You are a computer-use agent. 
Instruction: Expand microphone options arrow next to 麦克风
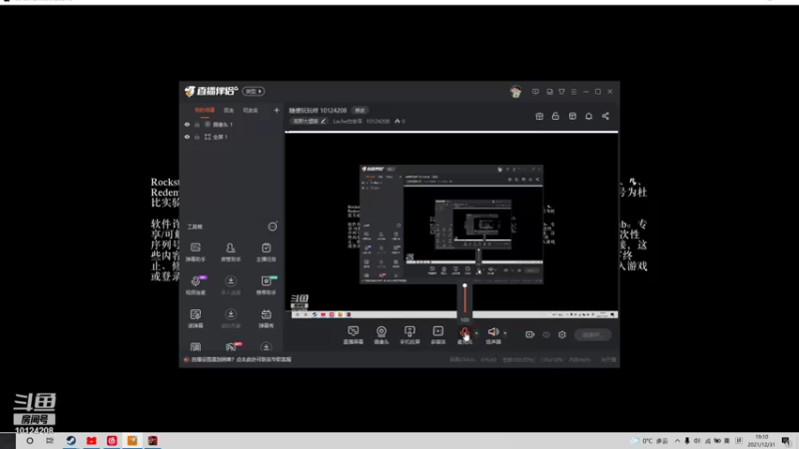point(476,333)
